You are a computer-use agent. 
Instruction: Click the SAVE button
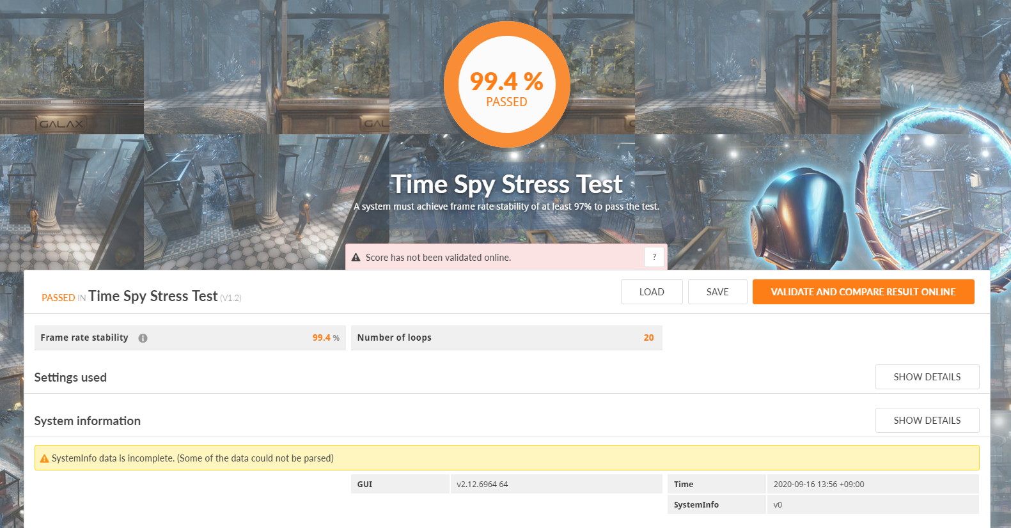(717, 292)
